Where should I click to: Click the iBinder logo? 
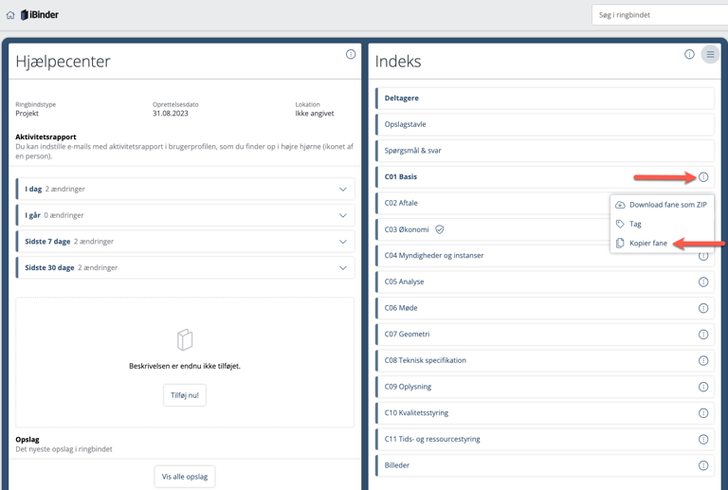(x=40, y=15)
